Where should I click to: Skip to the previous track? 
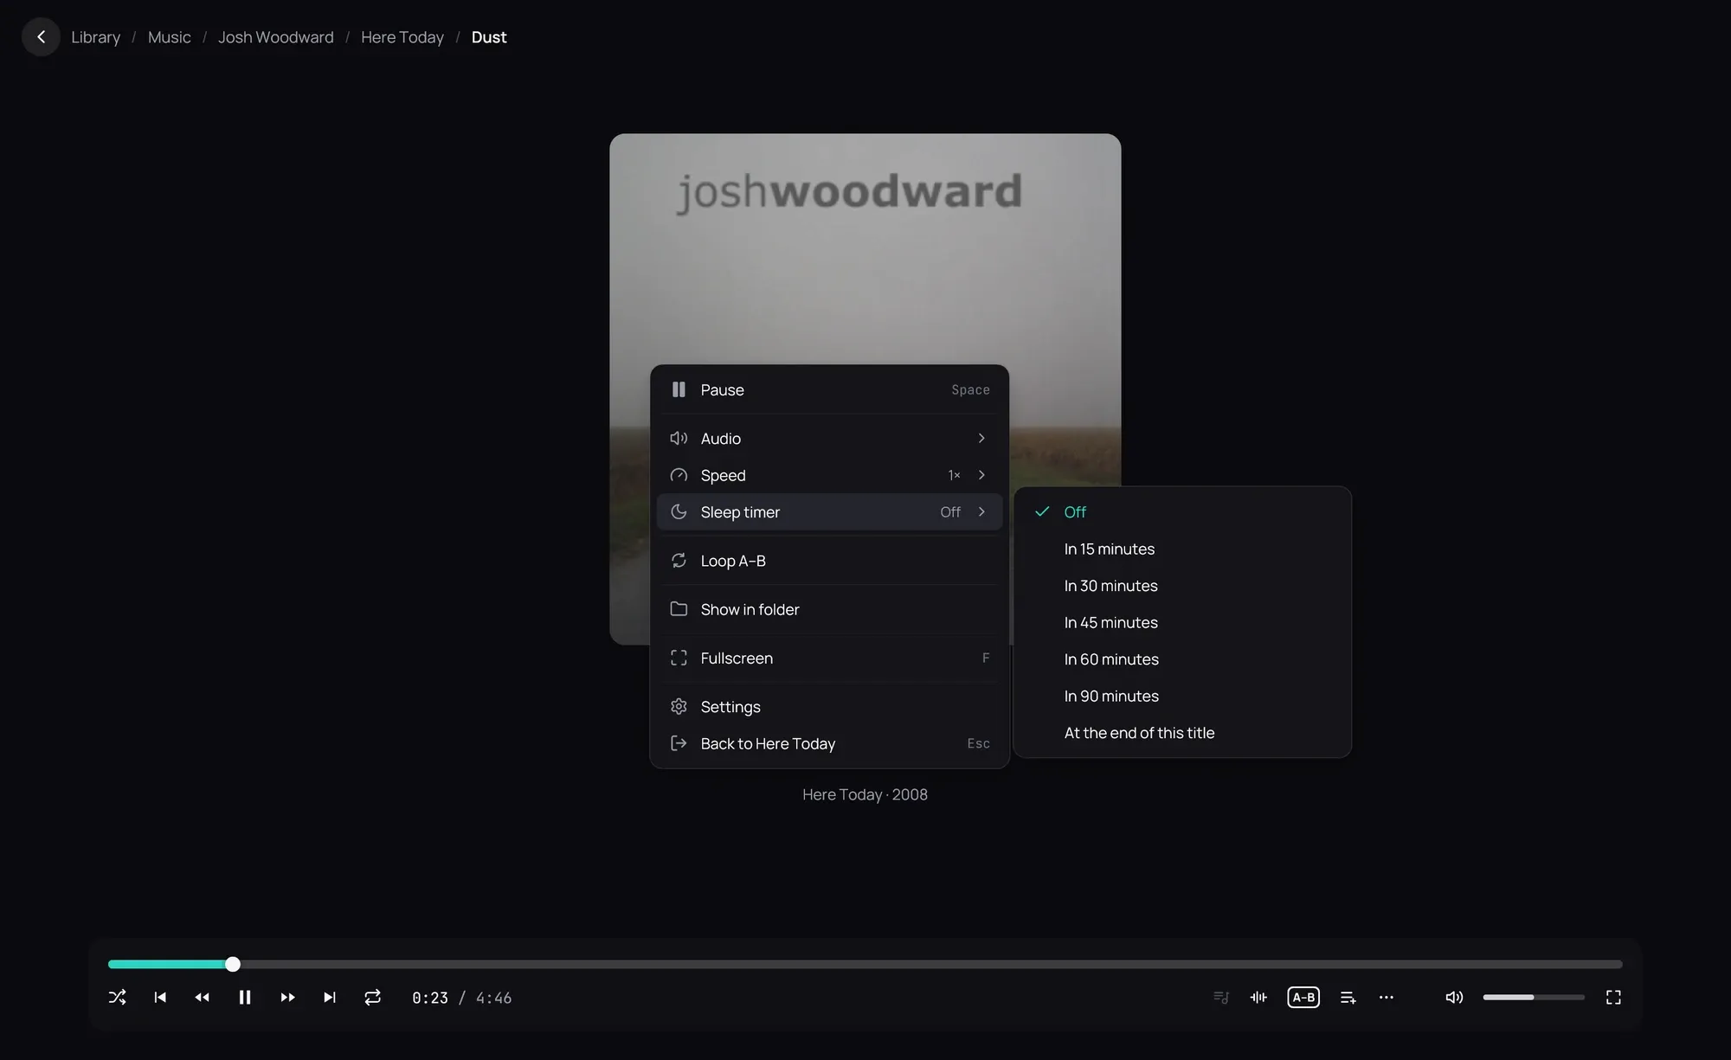tap(160, 998)
